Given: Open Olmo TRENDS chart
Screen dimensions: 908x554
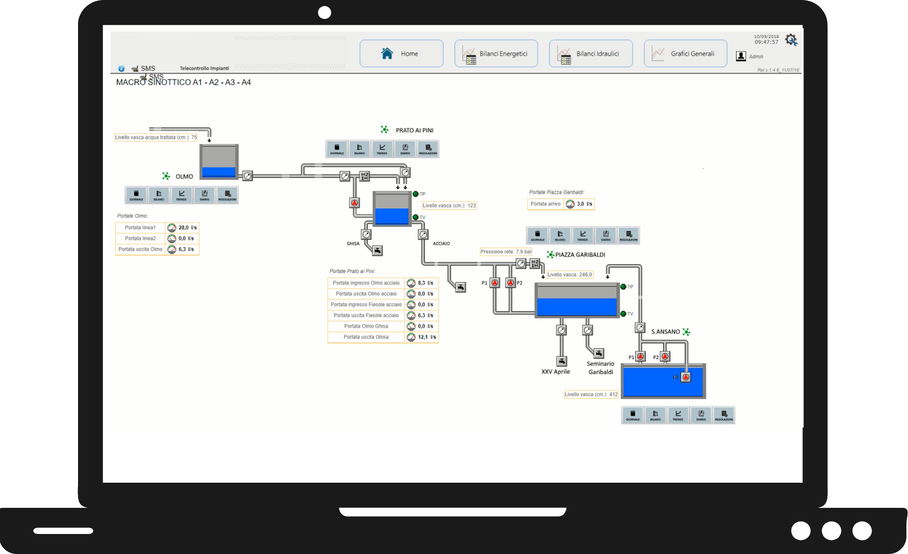Looking at the screenshot, I should pyautogui.click(x=182, y=195).
